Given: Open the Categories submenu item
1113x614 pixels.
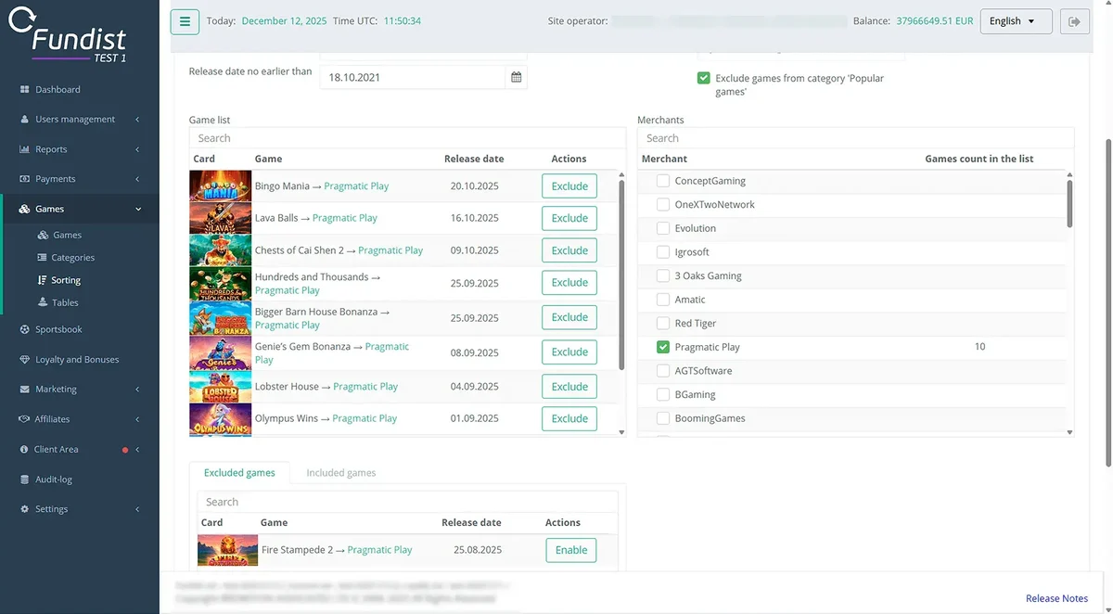Looking at the screenshot, I should tap(73, 258).
